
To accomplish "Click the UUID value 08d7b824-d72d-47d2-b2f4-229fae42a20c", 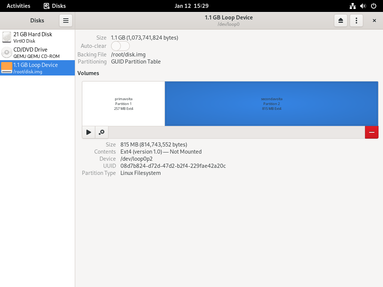I will pyautogui.click(x=173, y=166).
